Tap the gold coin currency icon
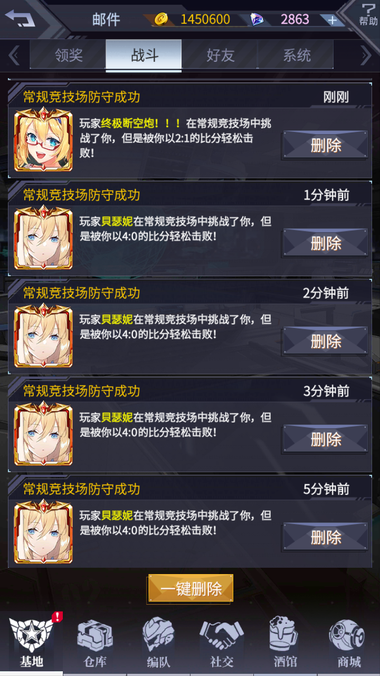 (x=161, y=20)
